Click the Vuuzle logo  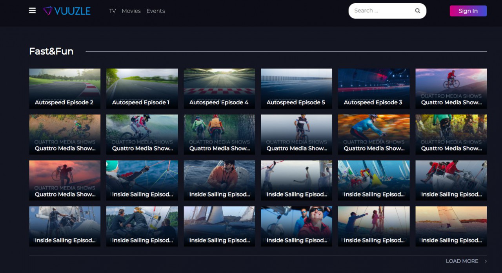[67, 11]
